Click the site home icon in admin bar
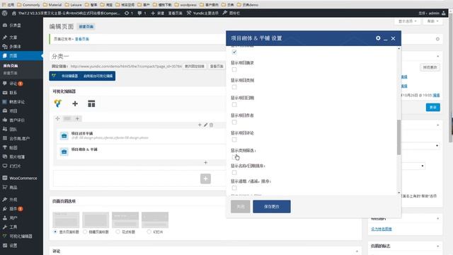 pyautogui.click(x=14, y=13)
